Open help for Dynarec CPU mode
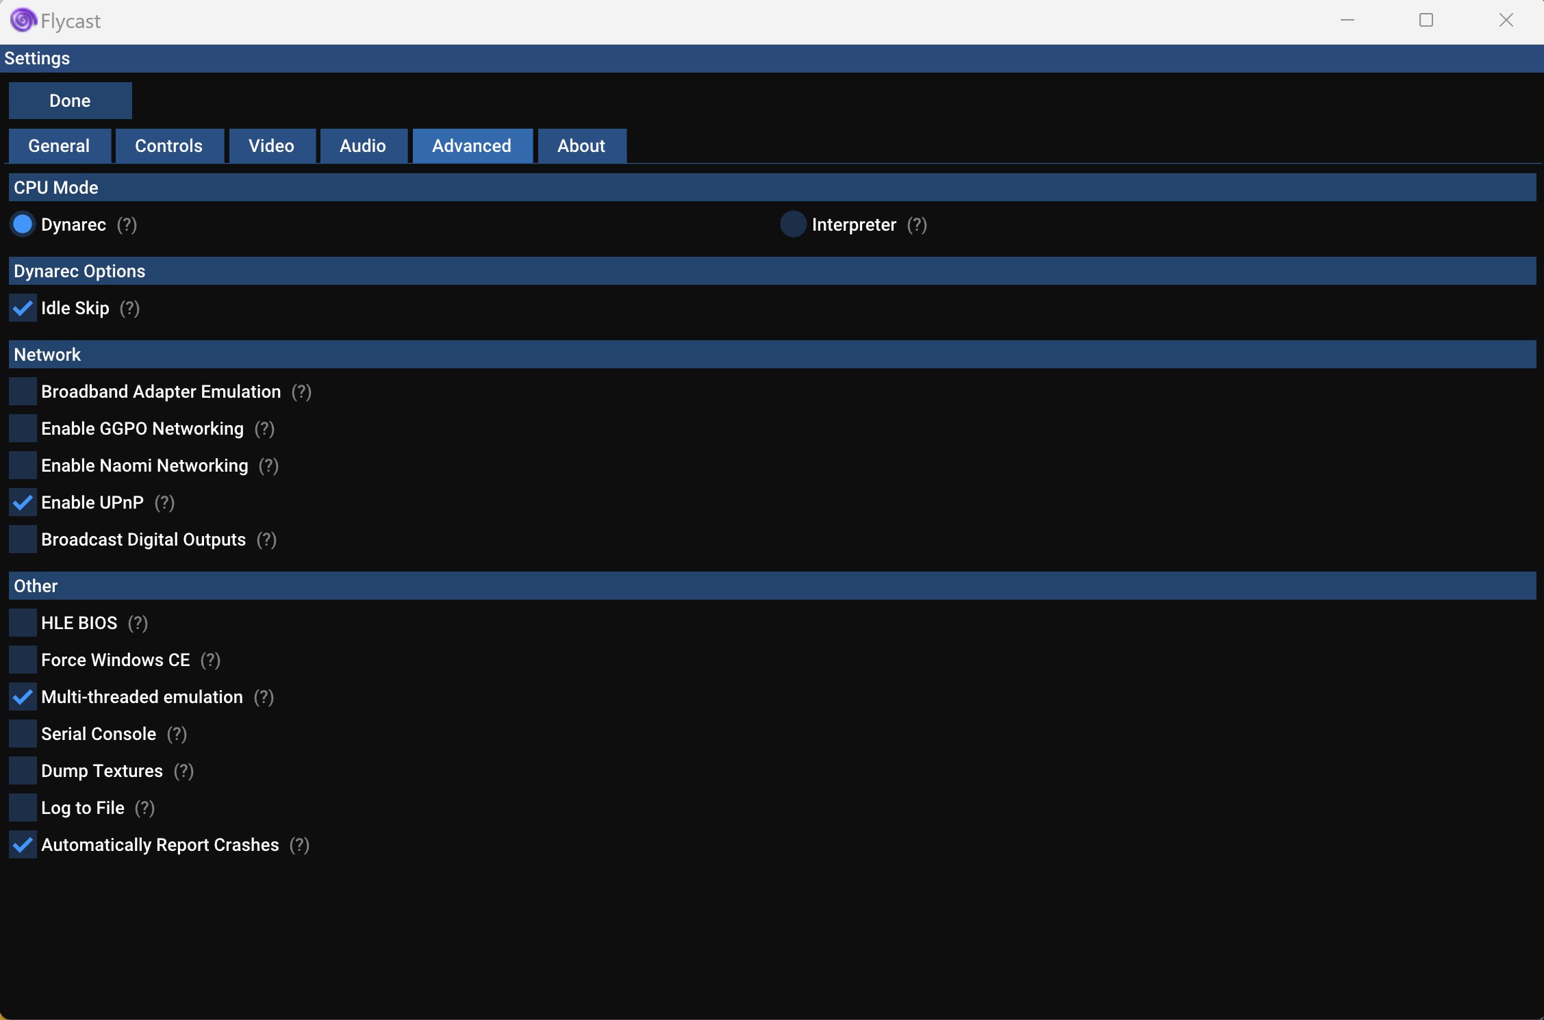The width and height of the screenshot is (1544, 1020). [127, 225]
